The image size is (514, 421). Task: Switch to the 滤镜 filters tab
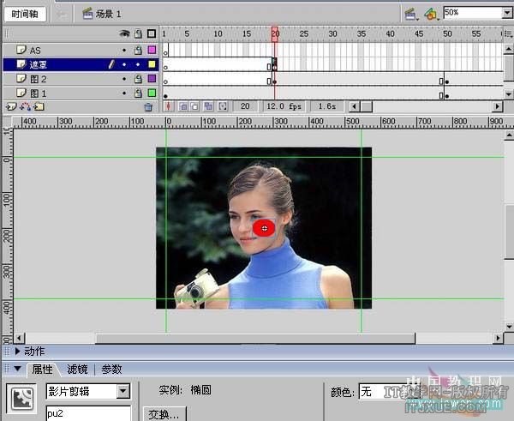tap(77, 370)
